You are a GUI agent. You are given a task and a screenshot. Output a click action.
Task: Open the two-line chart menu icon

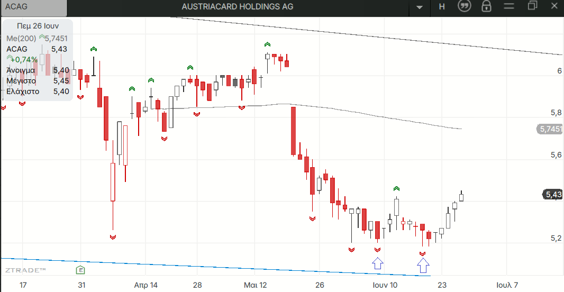(x=509, y=6)
